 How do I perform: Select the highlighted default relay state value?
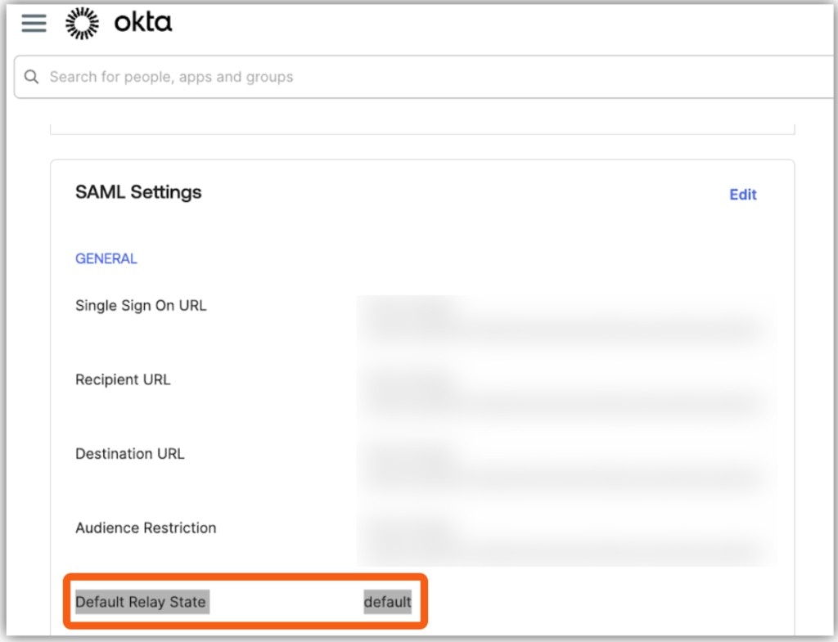(387, 602)
